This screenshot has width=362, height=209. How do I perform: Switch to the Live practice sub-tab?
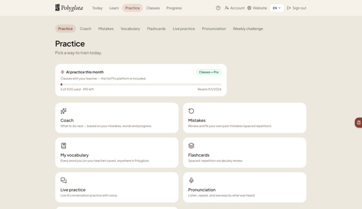(184, 29)
